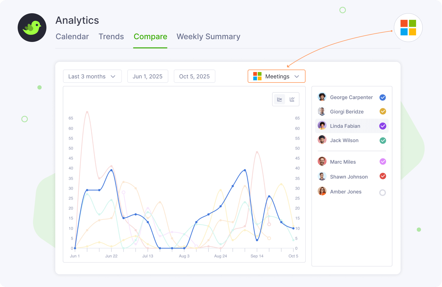The width and height of the screenshot is (442, 287).
Task: Enable Amber Jones's empty checkbox
Action: click(x=383, y=193)
